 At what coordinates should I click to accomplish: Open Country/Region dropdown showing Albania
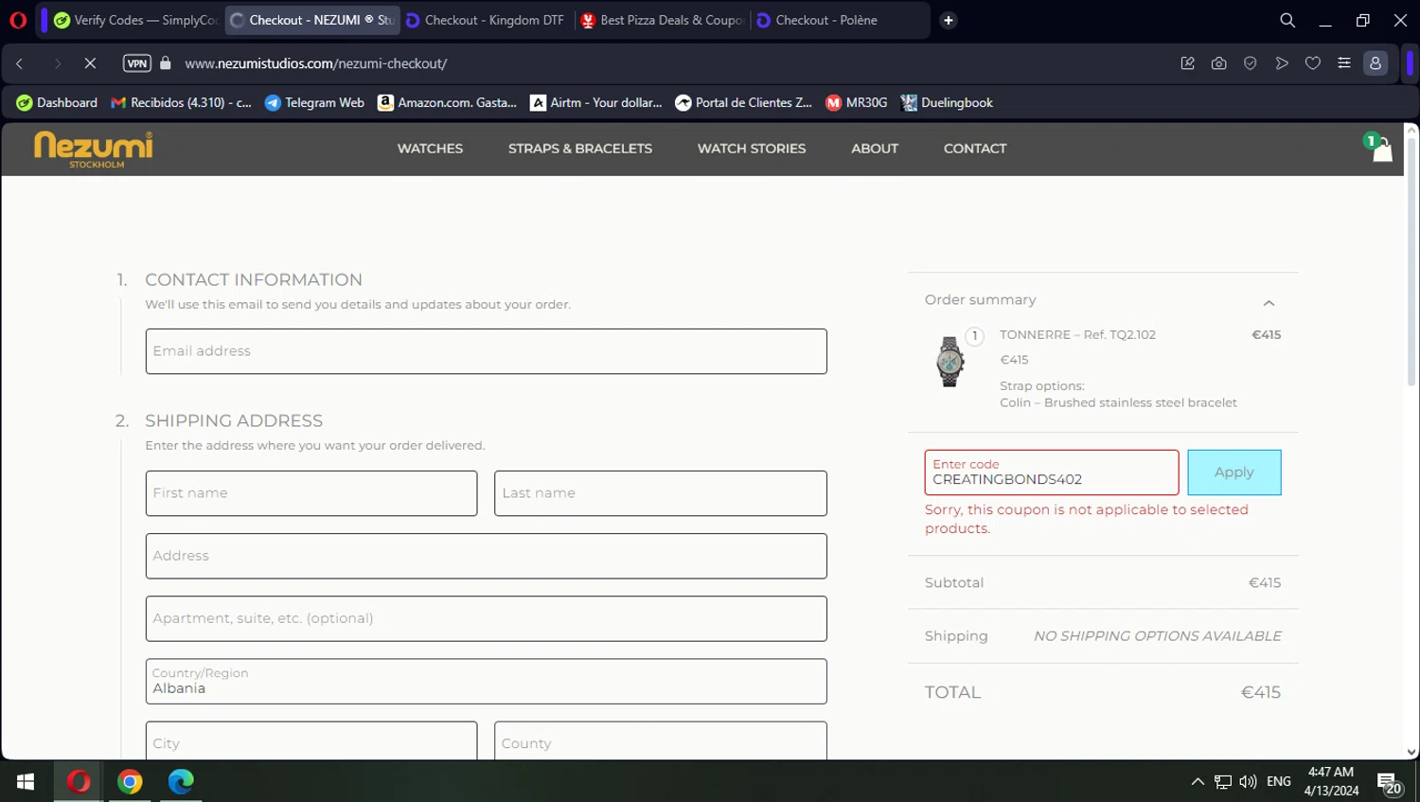(x=487, y=681)
